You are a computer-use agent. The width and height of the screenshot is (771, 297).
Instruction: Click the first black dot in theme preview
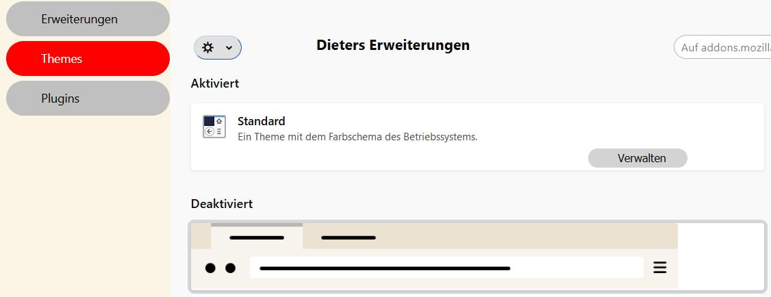[211, 268]
